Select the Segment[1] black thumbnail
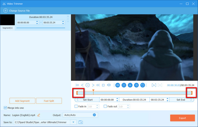This screenshot has height=127, width=198. [8, 20]
